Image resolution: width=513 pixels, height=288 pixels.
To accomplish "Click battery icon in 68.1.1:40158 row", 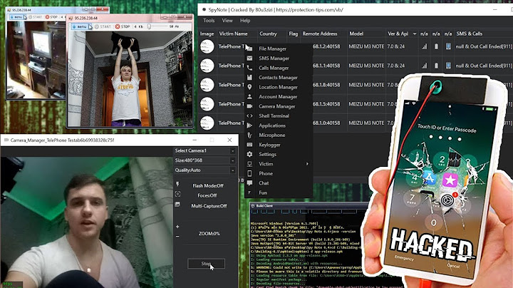I will pos(436,66).
